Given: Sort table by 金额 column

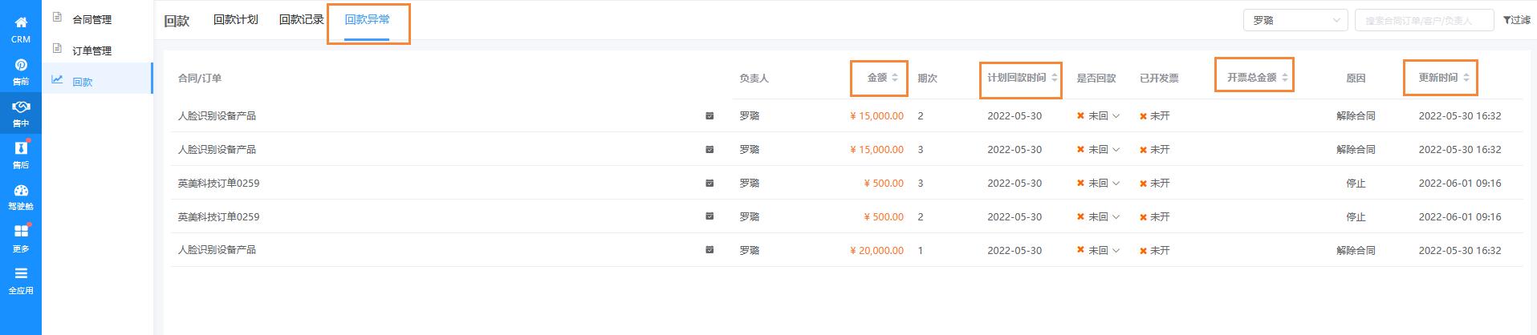Looking at the screenshot, I should (894, 78).
